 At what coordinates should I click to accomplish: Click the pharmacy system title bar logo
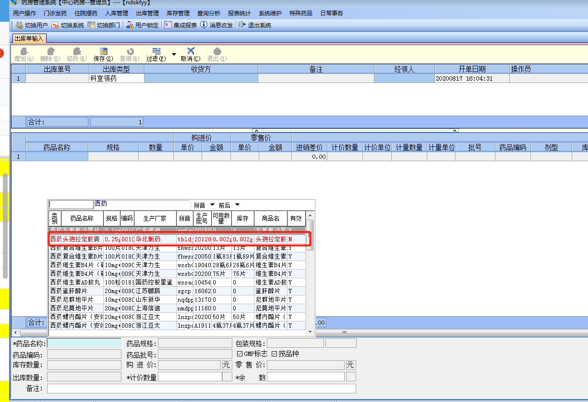coord(14,3)
